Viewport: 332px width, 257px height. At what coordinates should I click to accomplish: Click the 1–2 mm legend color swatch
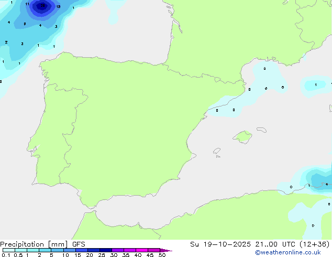pos(33,250)
